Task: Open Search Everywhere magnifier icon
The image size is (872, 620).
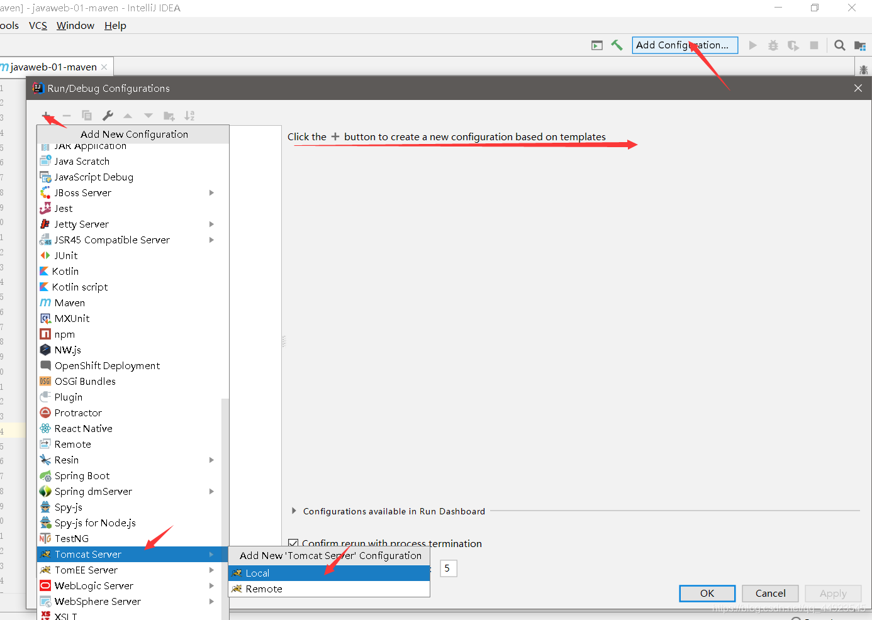Action: click(x=839, y=45)
